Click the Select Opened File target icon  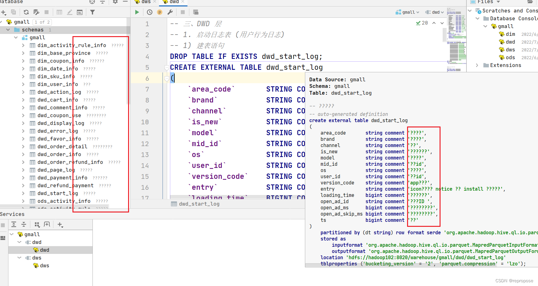click(x=92, y=2)
